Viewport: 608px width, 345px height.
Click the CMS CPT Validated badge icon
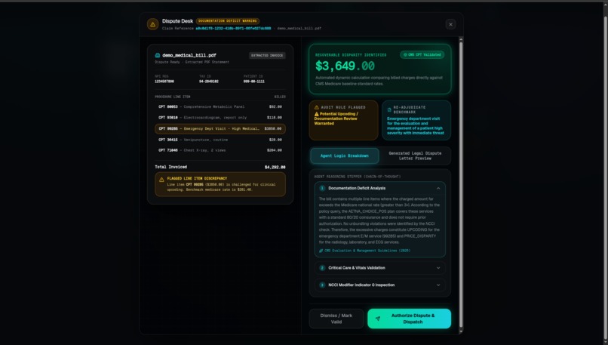tap(405, 54)
